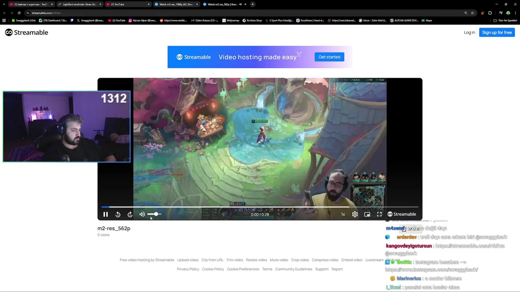Click Crop video footer link
The width and height of the screenshot is (520, 292).
pyautogui.click(x=300, y=260)
